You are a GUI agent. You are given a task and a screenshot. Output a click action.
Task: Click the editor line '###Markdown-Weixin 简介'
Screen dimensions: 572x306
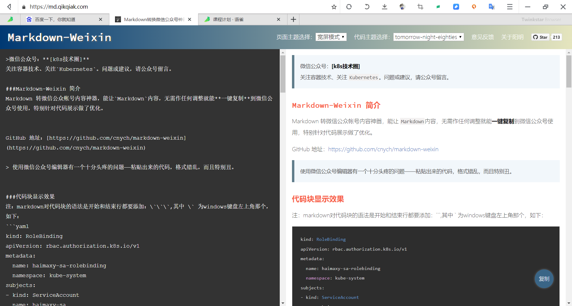coord(43,89)
